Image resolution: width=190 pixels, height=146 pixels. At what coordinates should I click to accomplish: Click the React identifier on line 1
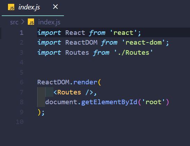click(75, 33)
